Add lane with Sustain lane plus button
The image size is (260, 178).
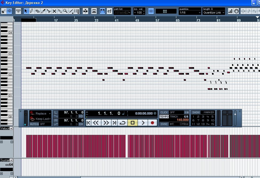pyautogui.click(x=2, y=173)
